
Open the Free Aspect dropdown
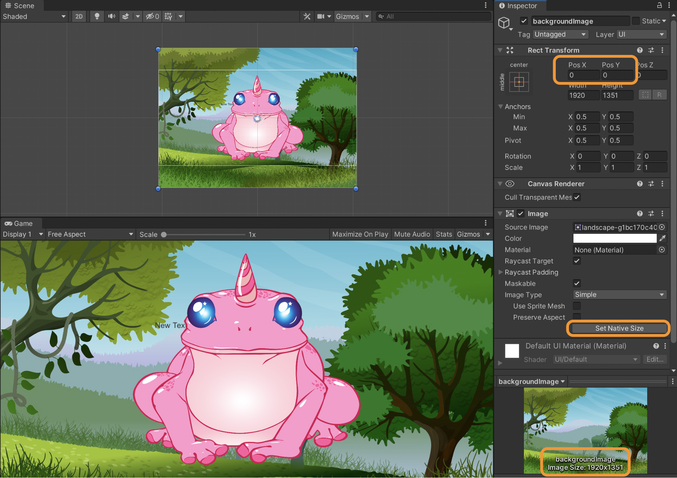[x=90, y=234]
